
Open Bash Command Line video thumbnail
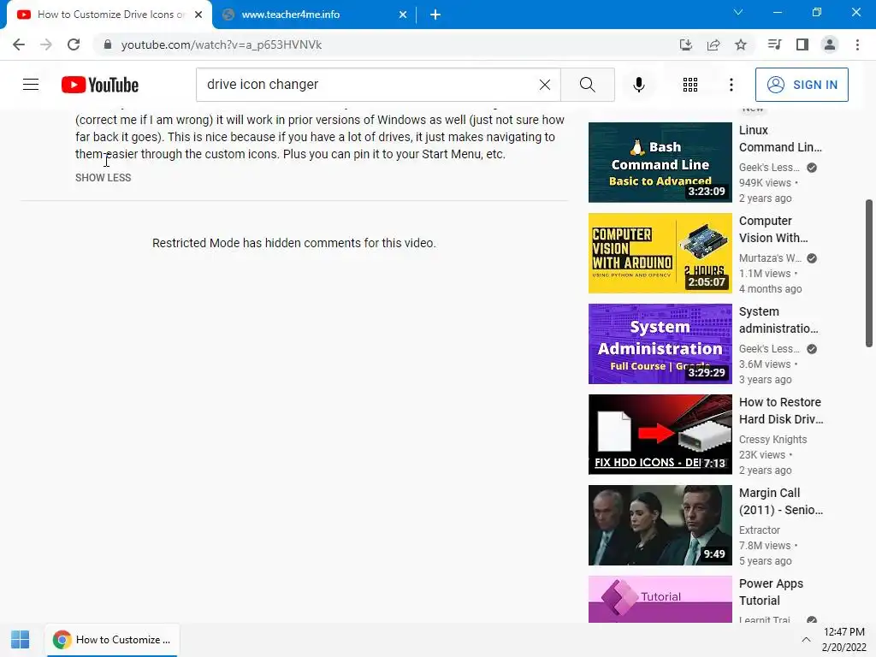[x=660, y=163]
